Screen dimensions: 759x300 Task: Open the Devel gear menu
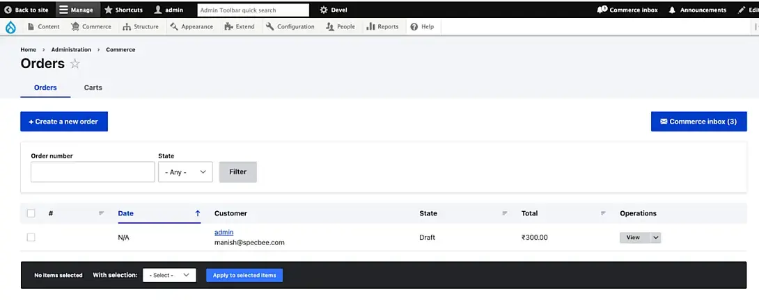coord(334,10)
